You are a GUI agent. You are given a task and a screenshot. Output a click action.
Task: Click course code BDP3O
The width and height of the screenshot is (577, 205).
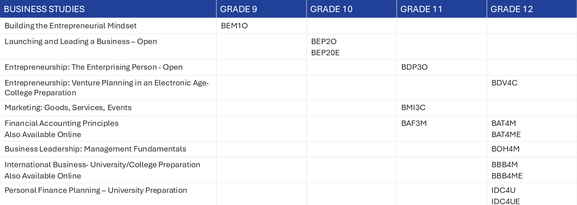click(x=414, y=67)
